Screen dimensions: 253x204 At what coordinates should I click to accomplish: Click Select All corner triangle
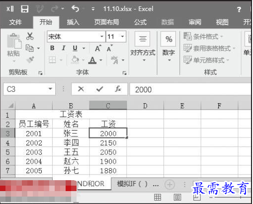(10, 105)
